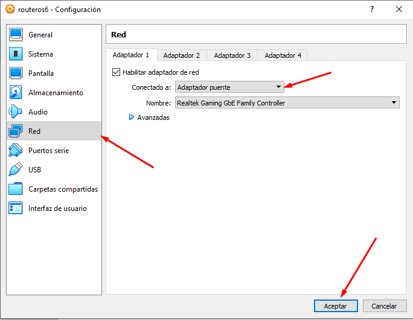This screenshot has width=413, height=320.
Task: Switch to the Adaptador 2 tab
Action: [x=182, y=55]
